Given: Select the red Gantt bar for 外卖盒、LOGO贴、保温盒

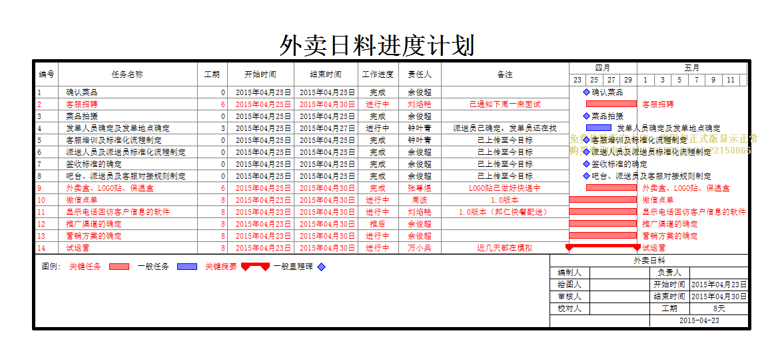Looking at the screenshot, I should [611, 187].
